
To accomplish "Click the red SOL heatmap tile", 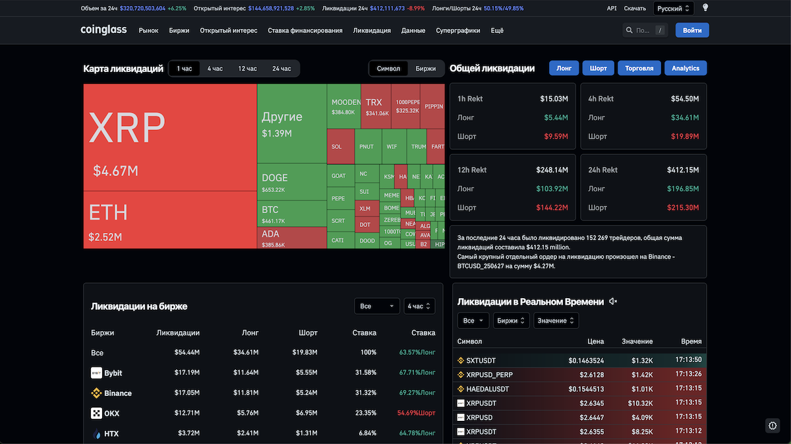I will (x=340, y=147).
